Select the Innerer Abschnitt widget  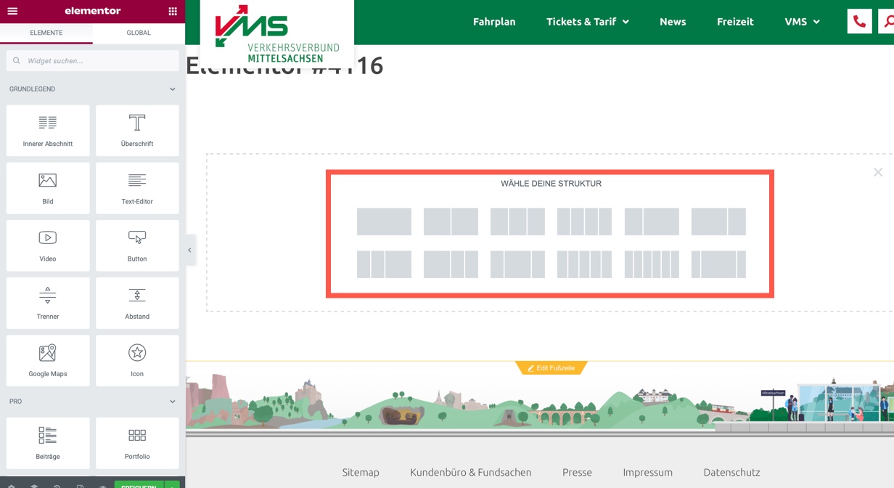pyautogui.click(x=48, y=131)
